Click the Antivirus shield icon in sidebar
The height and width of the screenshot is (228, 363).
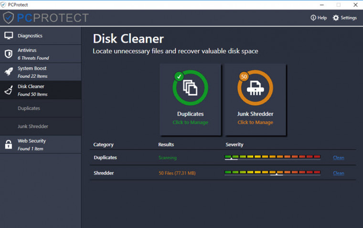click(x=9, y=54)
